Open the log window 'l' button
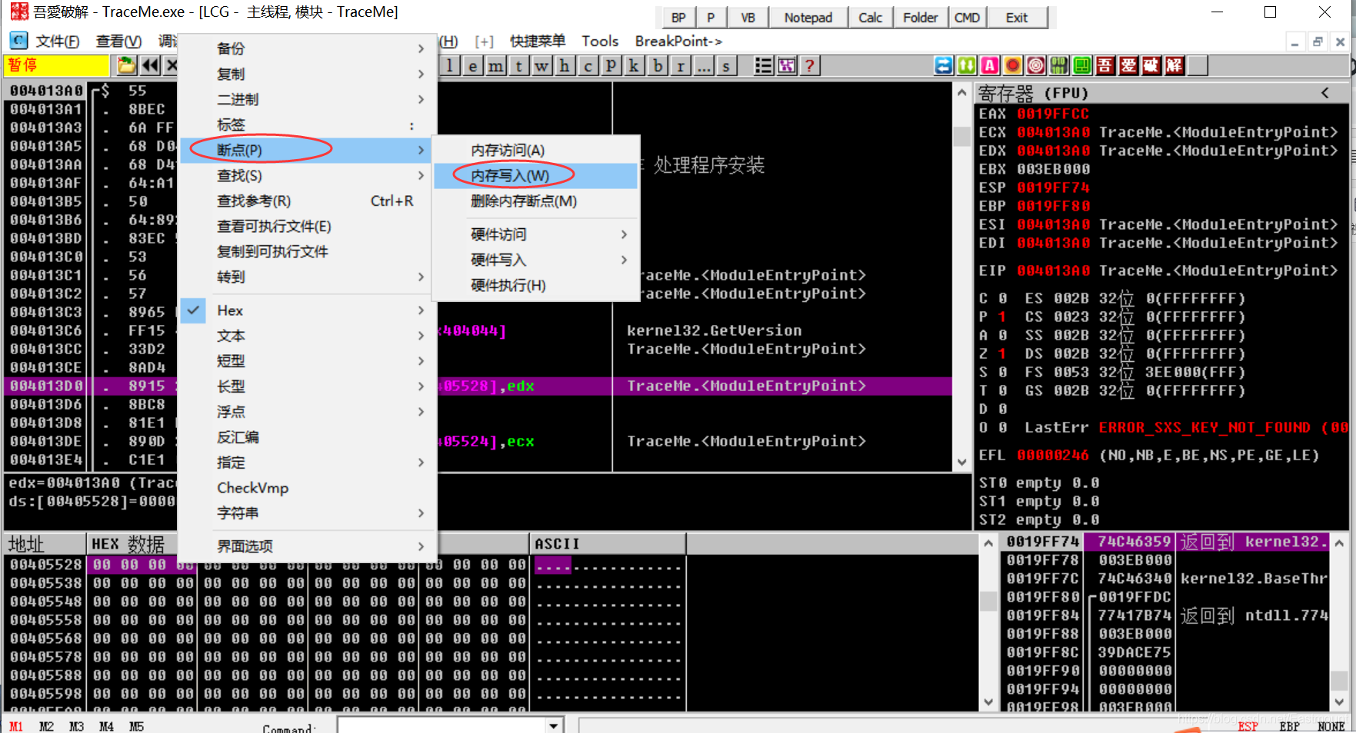1356x733 pixels. [x=450, y=66]
